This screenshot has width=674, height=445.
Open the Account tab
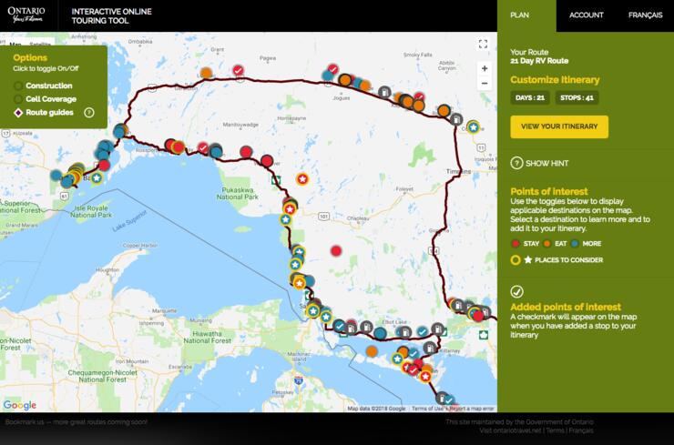pos(587,15)
